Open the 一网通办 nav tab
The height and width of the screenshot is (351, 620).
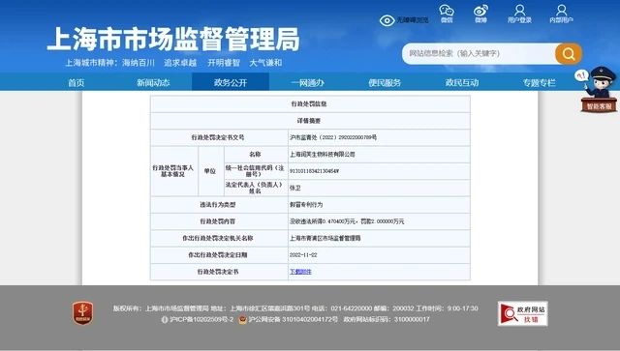308,82
